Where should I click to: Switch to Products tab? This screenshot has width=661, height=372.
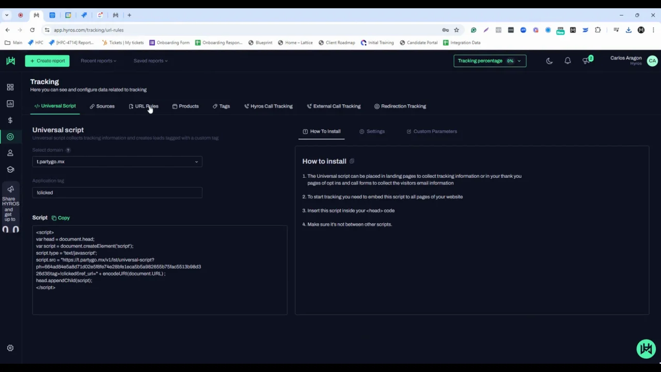point(185,106)
